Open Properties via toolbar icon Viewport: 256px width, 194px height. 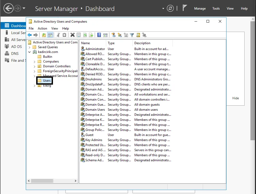[x=79, y=35]
